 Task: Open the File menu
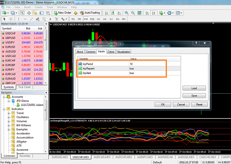click(x=8, y=7)
